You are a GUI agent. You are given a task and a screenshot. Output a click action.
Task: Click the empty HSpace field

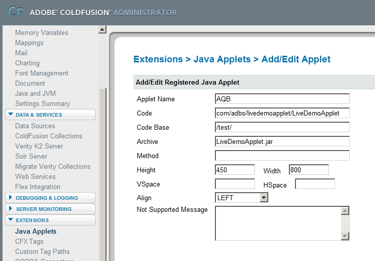[x=315, y=184]
